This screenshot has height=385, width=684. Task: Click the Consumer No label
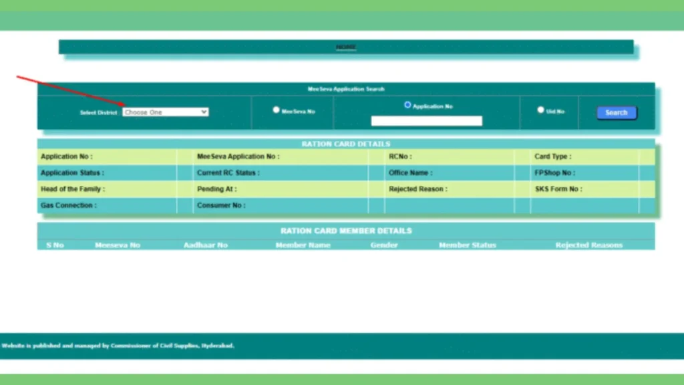coord(221,205)
